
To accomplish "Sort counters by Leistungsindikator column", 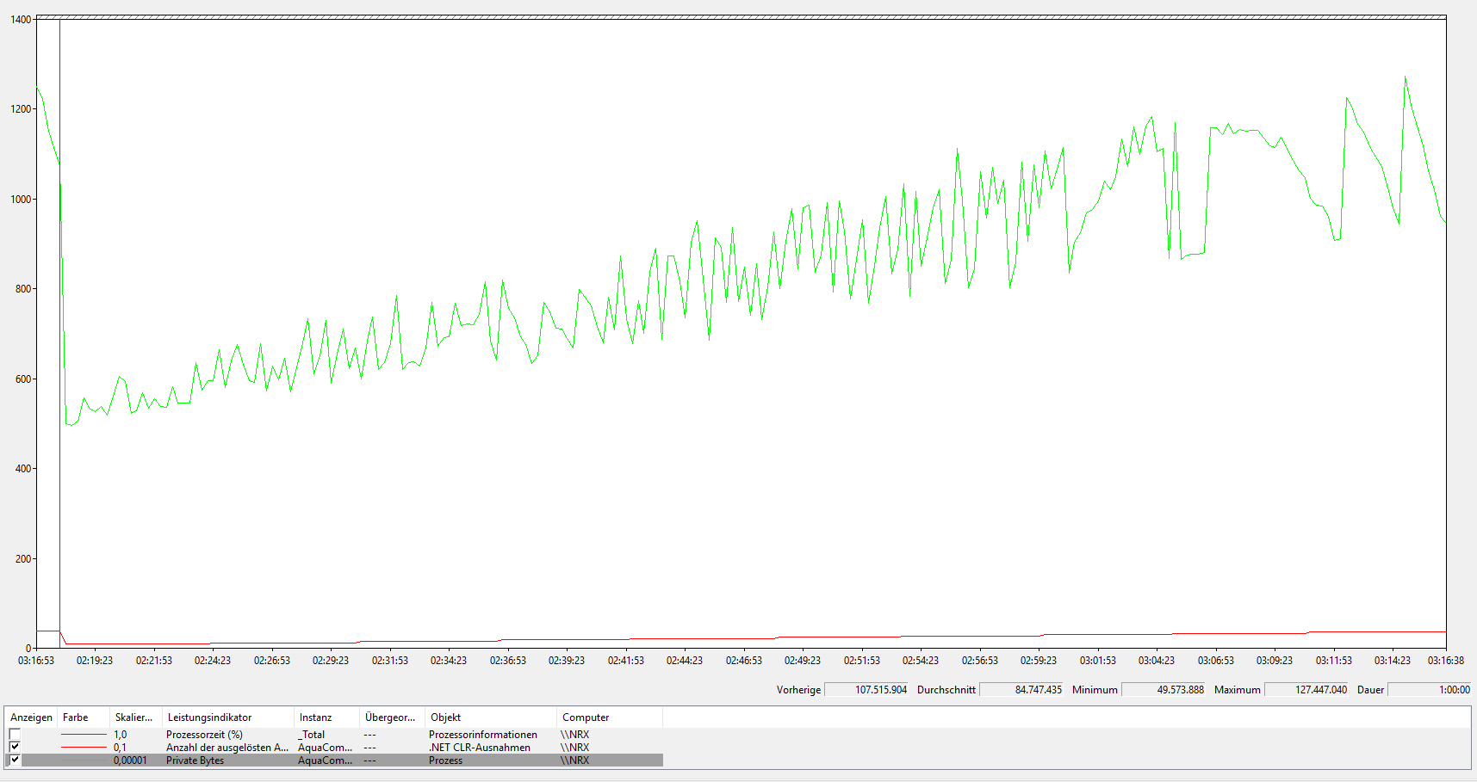I will tap(210, 717).
